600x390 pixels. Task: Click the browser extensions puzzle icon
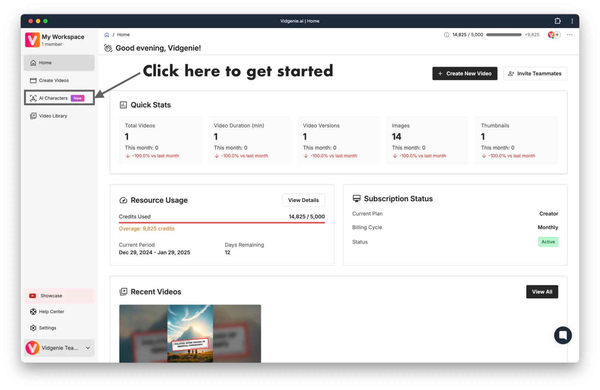558,21
